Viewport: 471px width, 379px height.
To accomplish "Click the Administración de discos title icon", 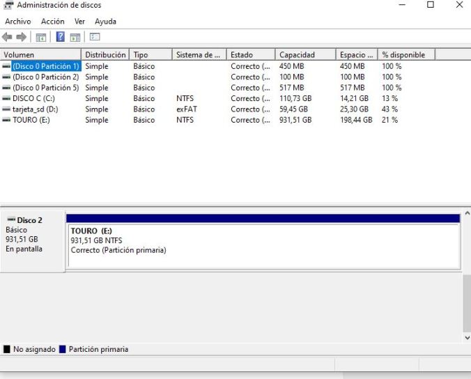I will pyautogui.click(x=8, y=6).
